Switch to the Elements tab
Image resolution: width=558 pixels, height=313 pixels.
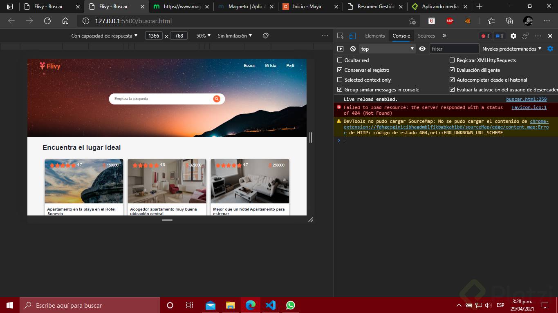[x=375, y=36]
